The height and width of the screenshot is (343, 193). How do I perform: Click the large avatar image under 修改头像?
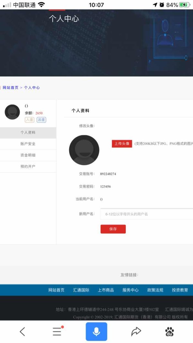[x=84, y=150]
